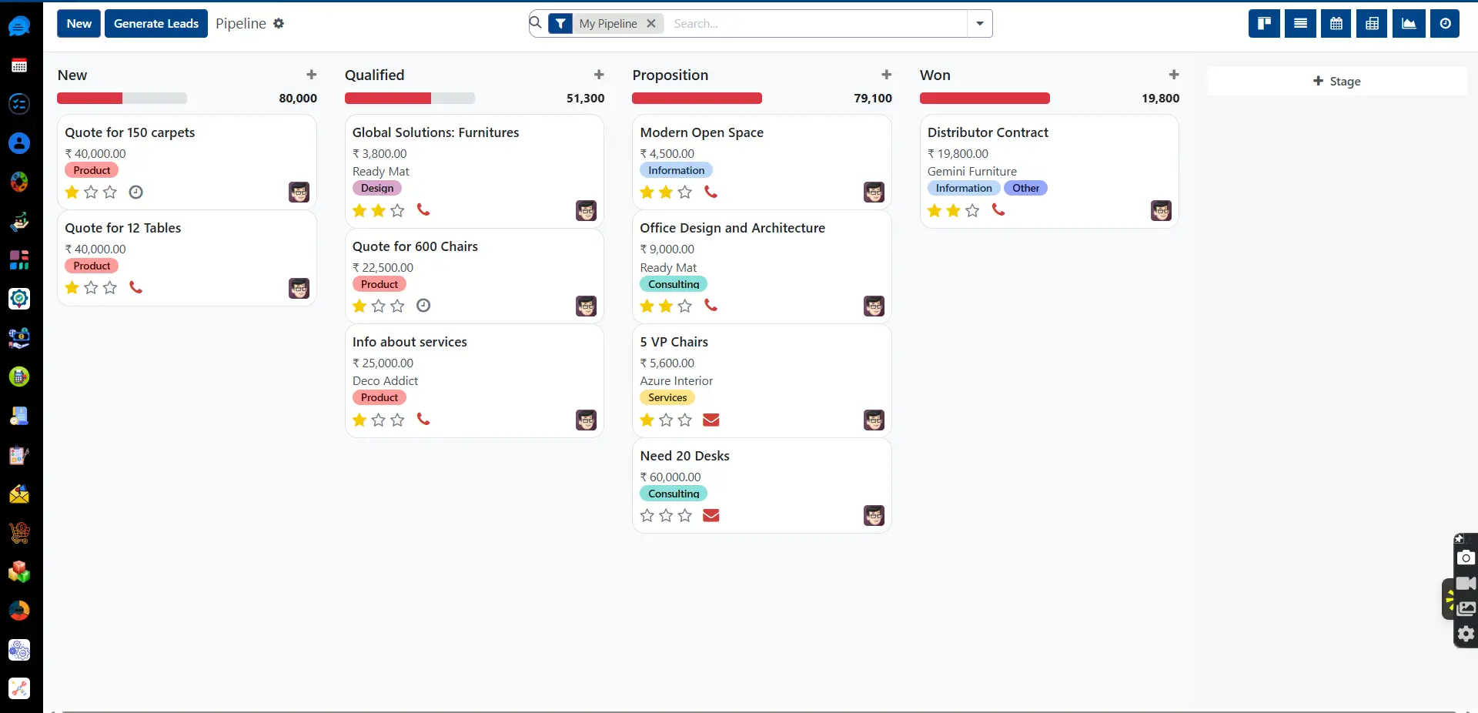Switch to List view
This screenshot has height=713, width=1478.
(x=1299, y=23)
